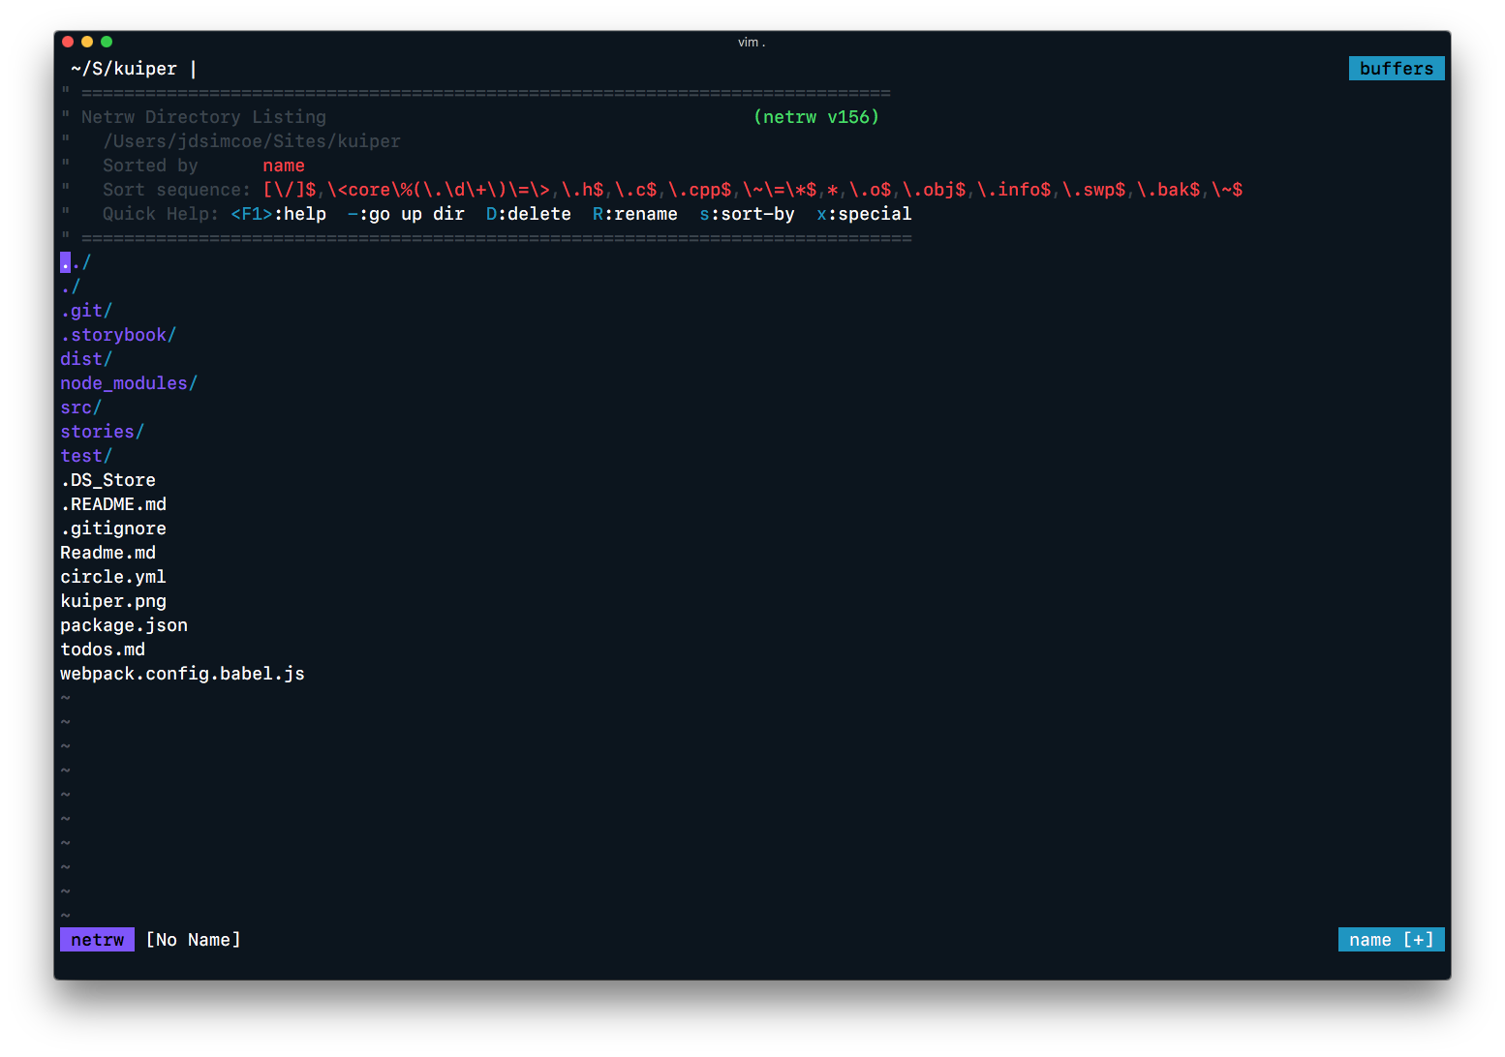Click the [No Name] buffer label
The width and height of the screenshot is (1505, 1057).
pyautogui.click(x=193, y=940)
